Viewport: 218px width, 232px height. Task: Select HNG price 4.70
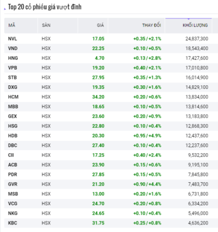tap(99, 58)
